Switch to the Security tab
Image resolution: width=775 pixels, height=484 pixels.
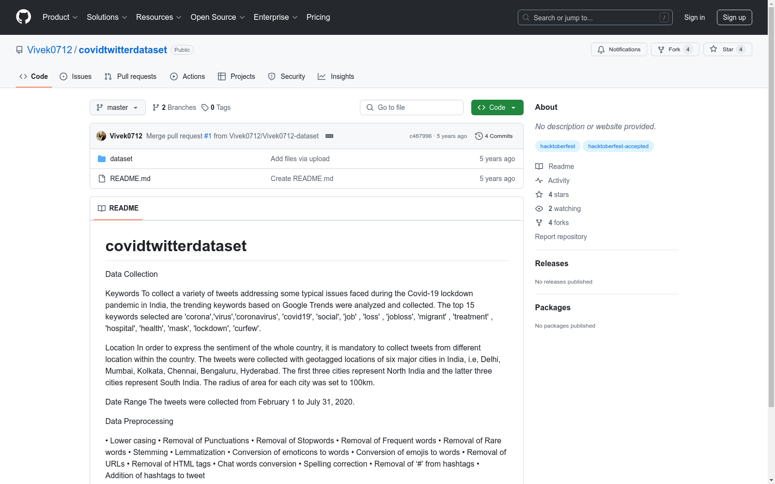tap(287, 76)
